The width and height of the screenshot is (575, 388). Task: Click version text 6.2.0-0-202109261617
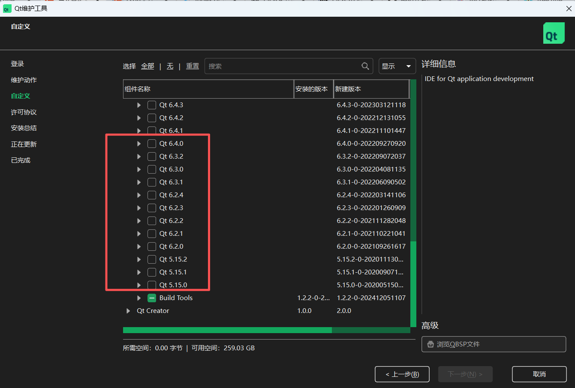coord(371,247)
